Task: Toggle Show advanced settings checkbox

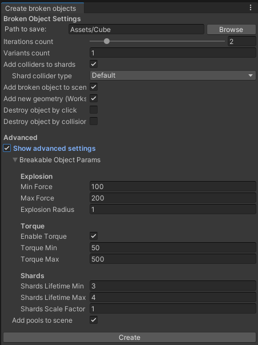Action: pyautogui.click(x=7, y=148)
